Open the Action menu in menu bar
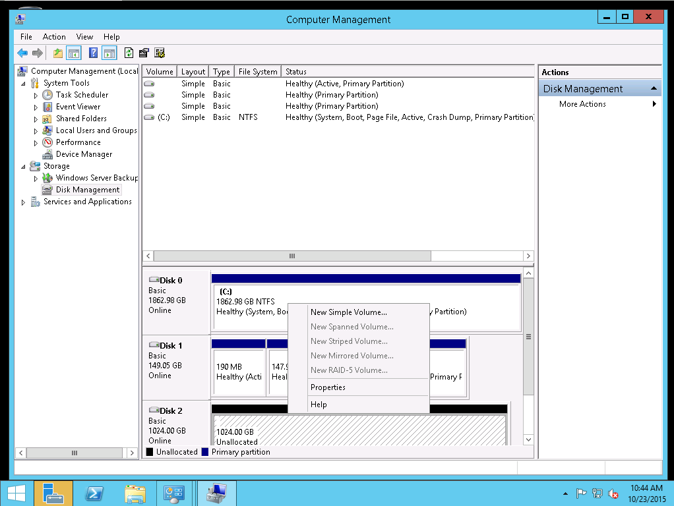The width and height of the screenshot is (674, 506). click(54, 37)
